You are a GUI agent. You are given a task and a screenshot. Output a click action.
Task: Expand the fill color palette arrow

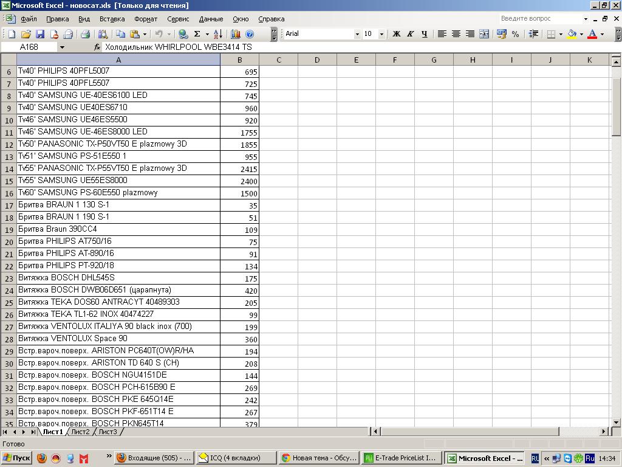581,34
